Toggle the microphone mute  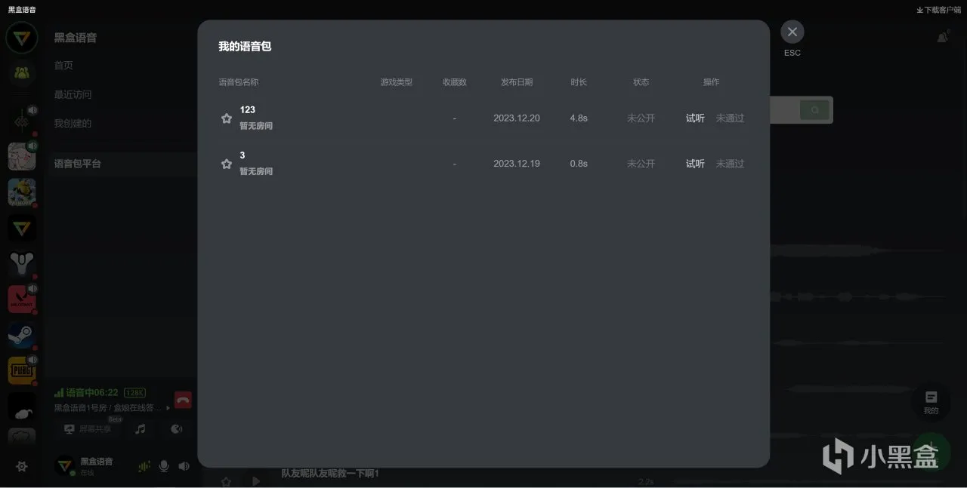164,466
